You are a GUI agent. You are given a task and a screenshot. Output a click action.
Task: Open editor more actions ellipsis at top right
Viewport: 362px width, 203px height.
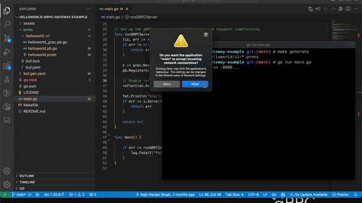[x=355, y=9]
